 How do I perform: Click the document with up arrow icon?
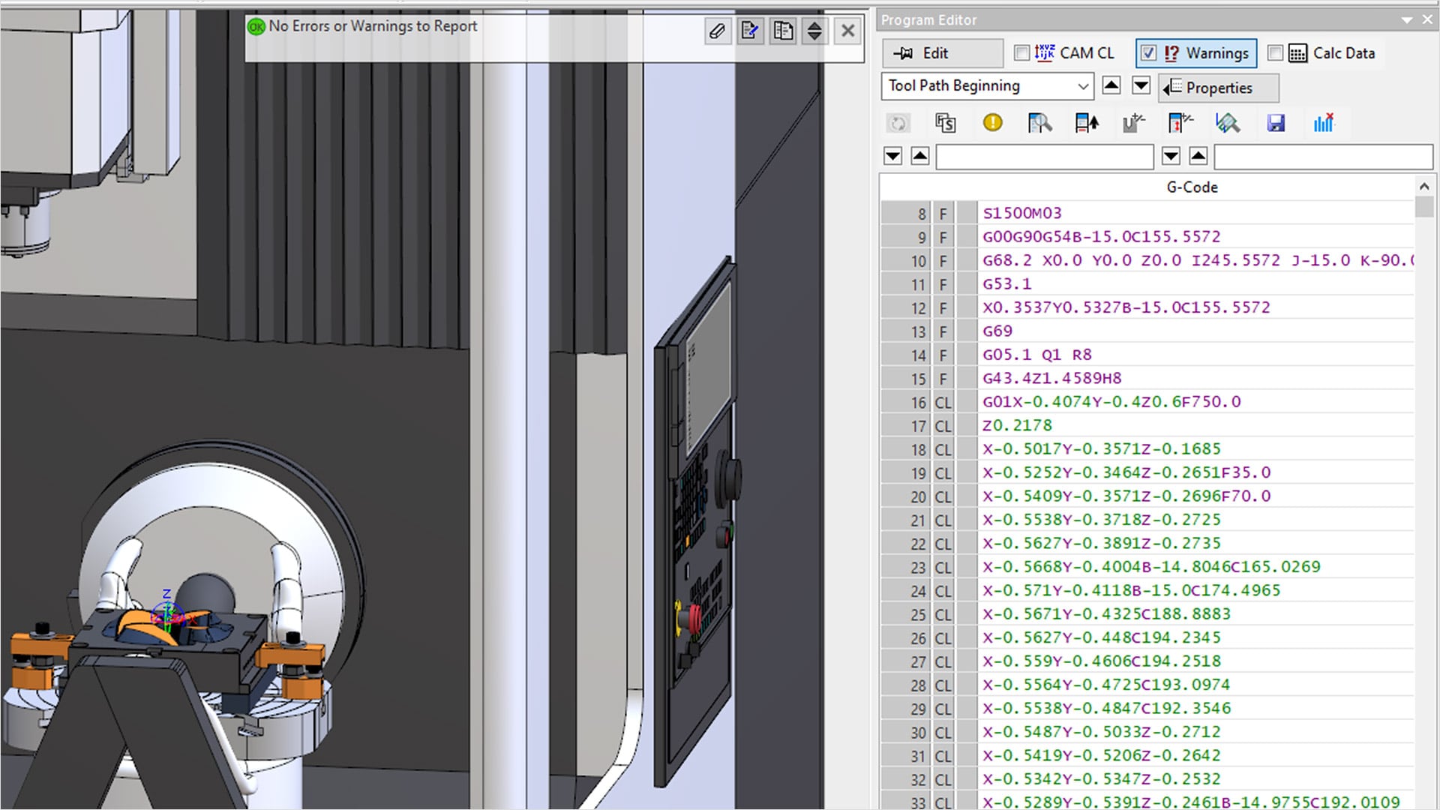click(x=1087, y=123)
